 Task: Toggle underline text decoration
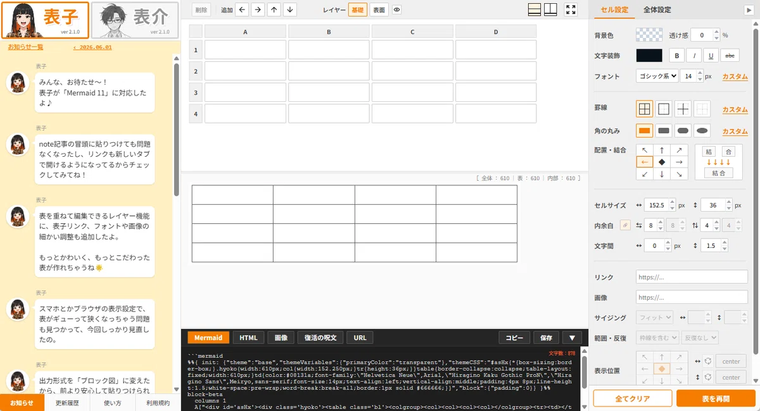click(711, 56)
